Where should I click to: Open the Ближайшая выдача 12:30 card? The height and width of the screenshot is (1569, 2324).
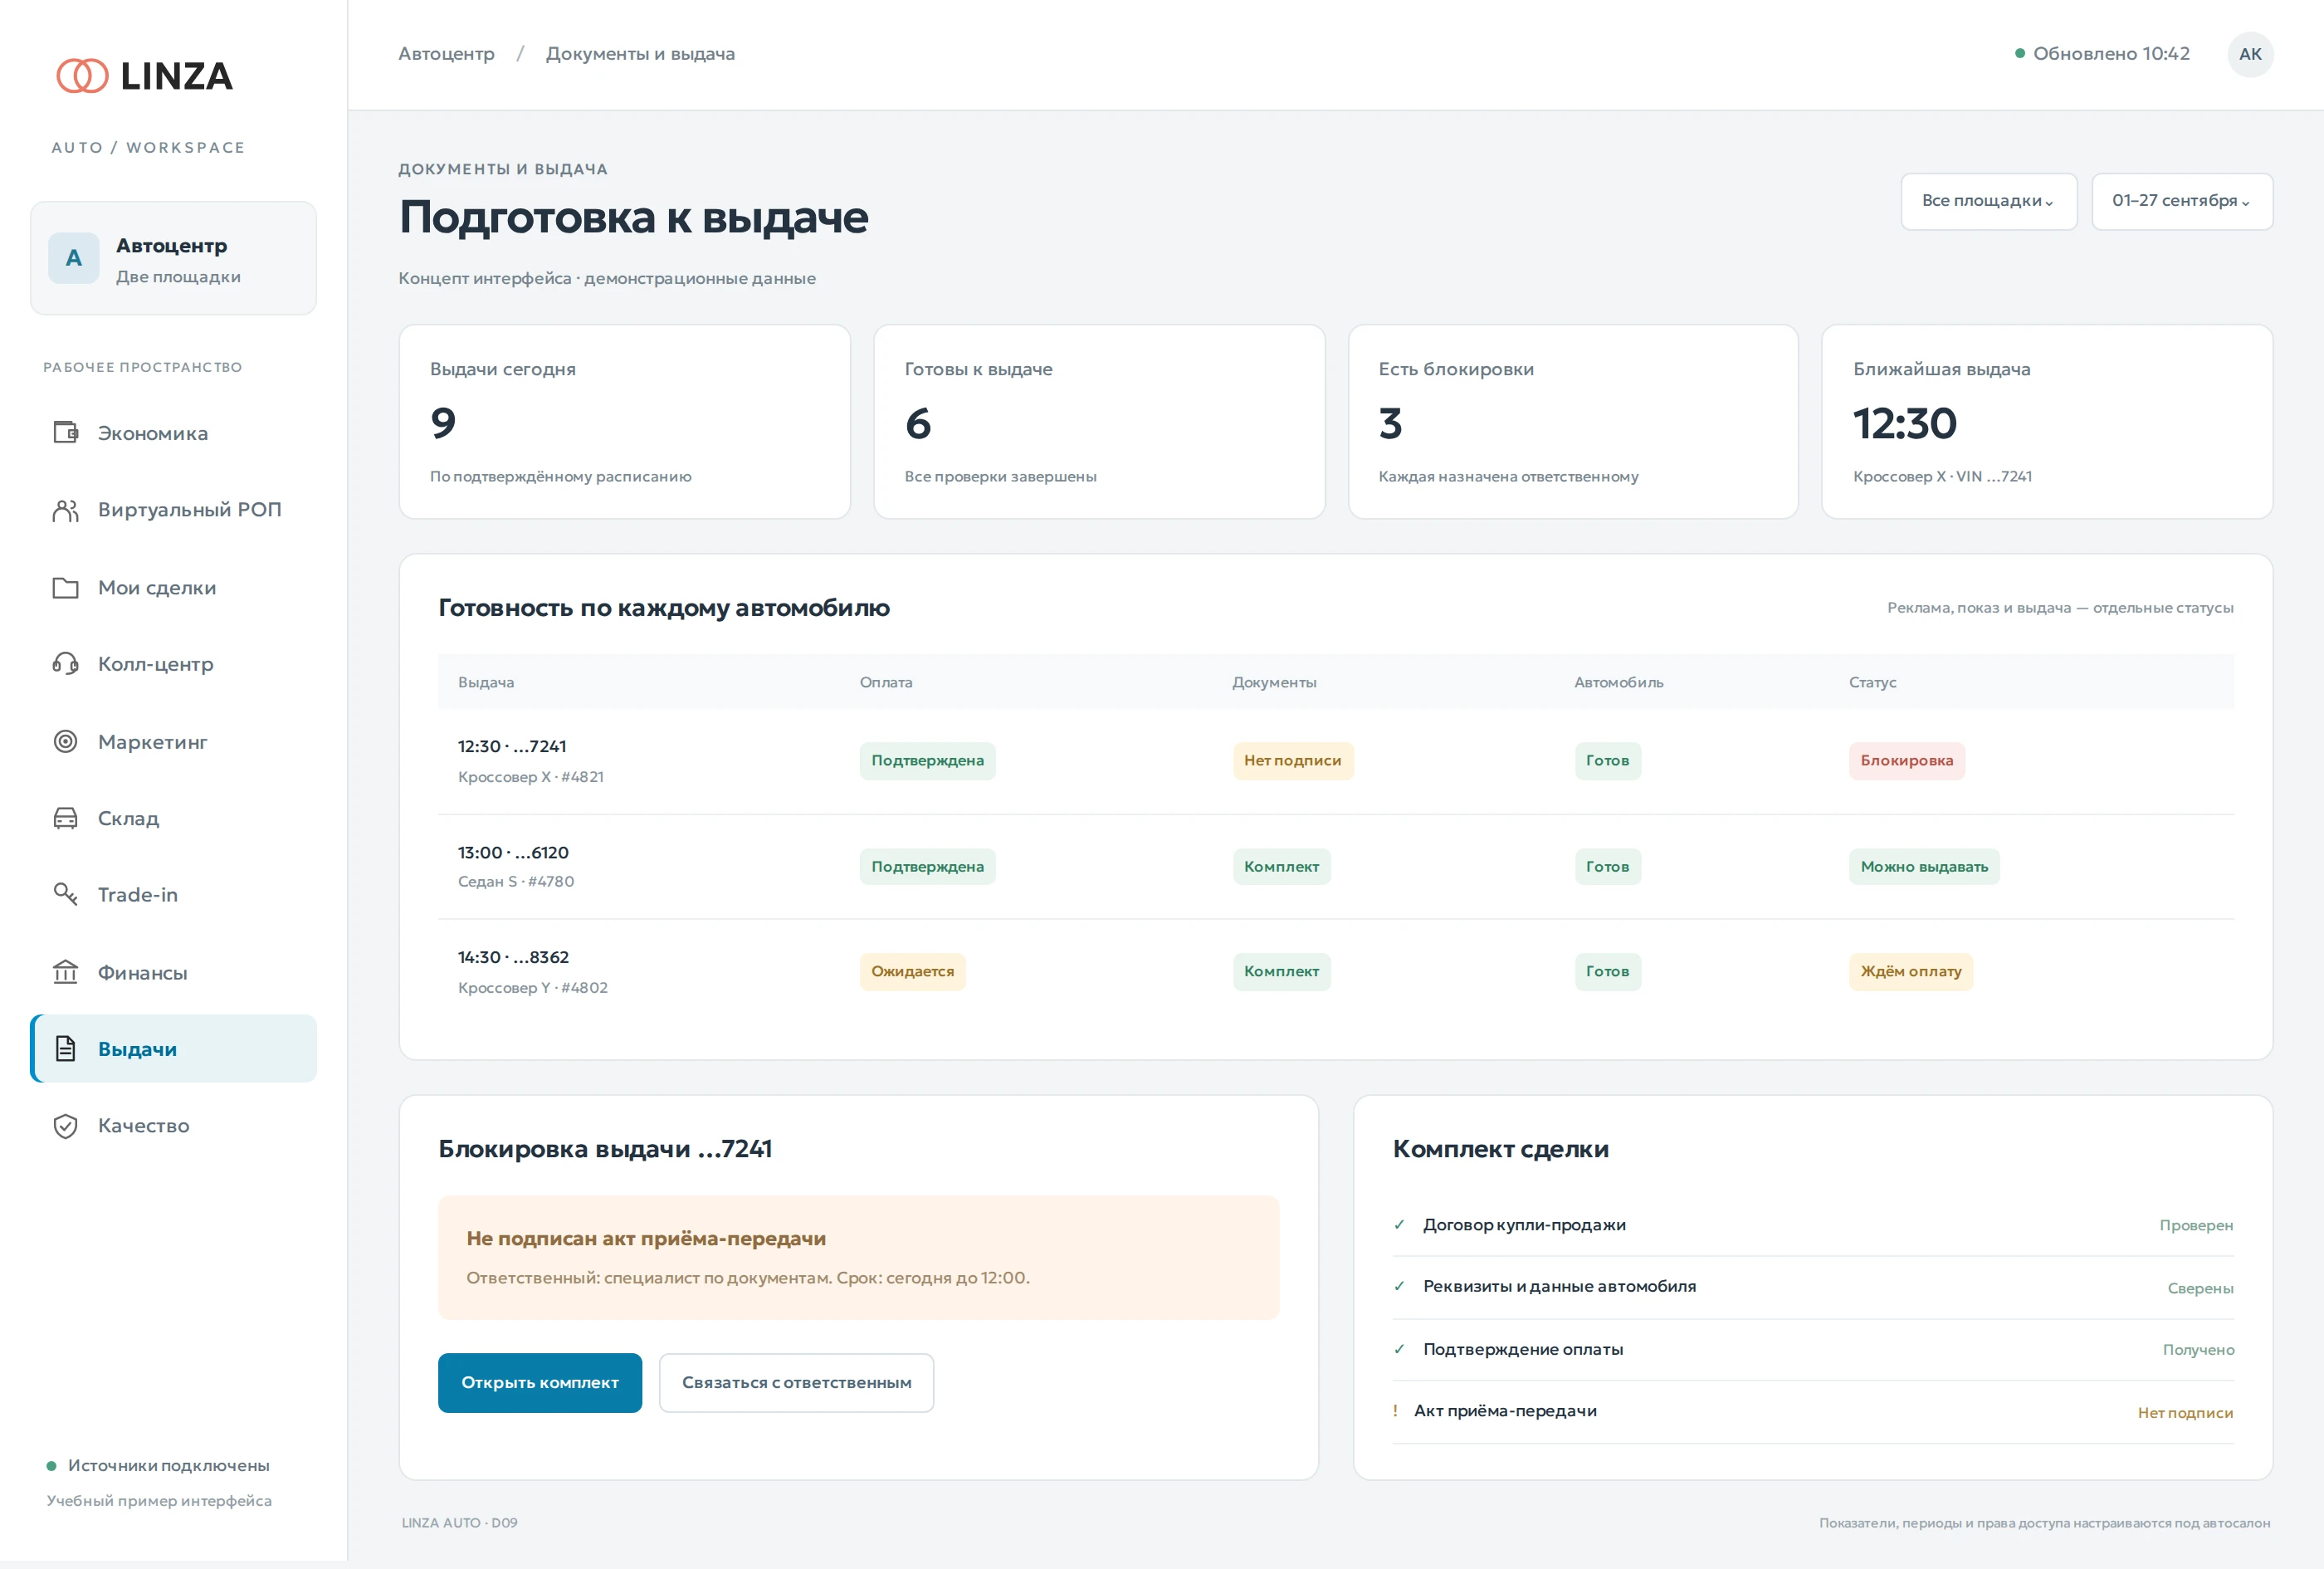click(2047, 421)
